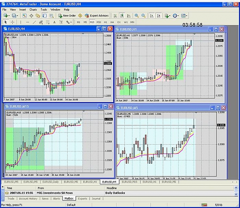Click the connection status bars icon
The height and width of the screenshot is (208, 240).
click(x=204, y=205)
